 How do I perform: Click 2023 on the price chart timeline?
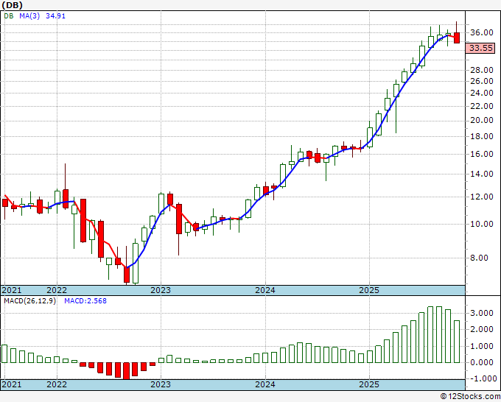click(x=161, y=290)
